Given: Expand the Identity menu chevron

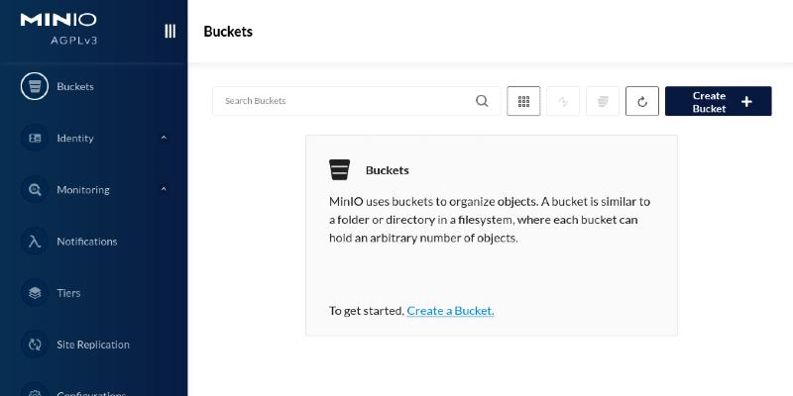Looking at the screenshot, I should tap(164, 138).
